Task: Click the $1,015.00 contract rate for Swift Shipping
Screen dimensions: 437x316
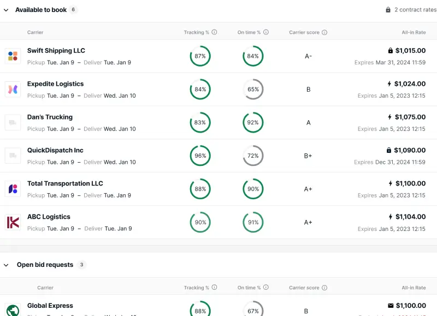Action: (x=410, y=51)
